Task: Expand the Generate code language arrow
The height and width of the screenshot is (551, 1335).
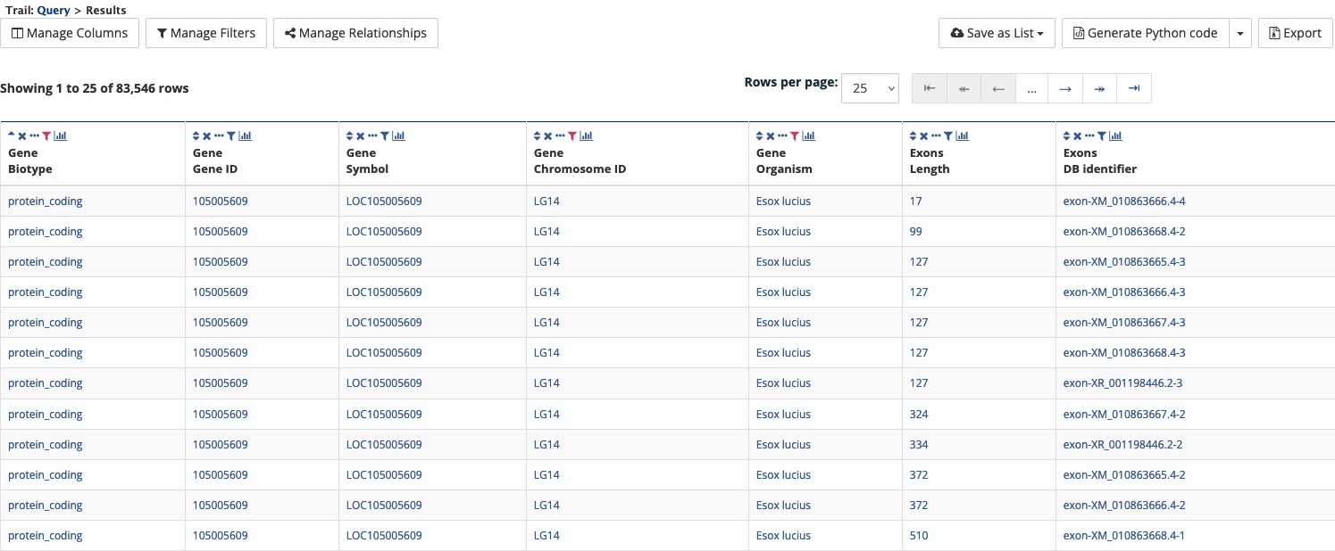Action: tap(1240, 33)
